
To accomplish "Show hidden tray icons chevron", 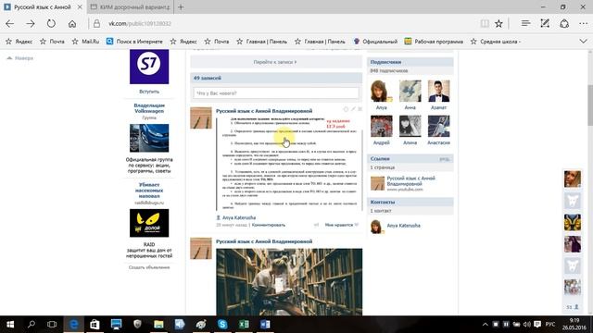I will point(486,325).
